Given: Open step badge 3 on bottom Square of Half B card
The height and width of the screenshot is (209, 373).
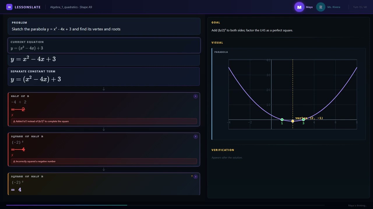Looking at the screenshot, I should [x=196, y=176].
